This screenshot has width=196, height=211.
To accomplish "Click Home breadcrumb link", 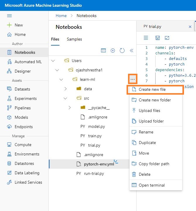I will (x=61, y=16).
